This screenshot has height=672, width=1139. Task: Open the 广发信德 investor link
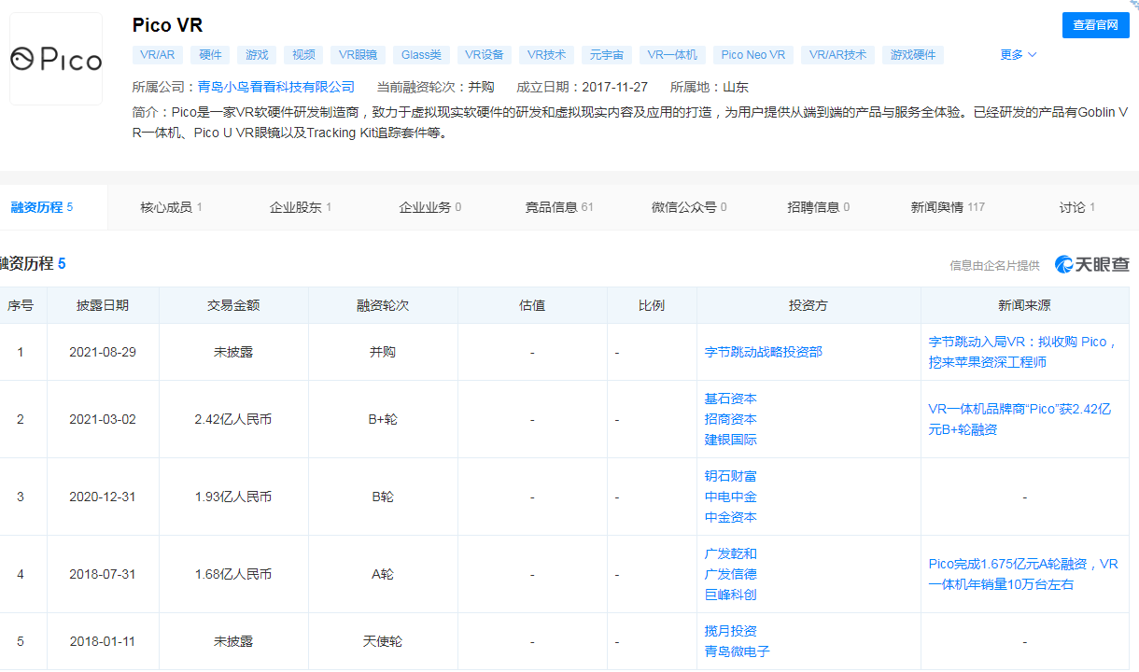tap(730, 574)
